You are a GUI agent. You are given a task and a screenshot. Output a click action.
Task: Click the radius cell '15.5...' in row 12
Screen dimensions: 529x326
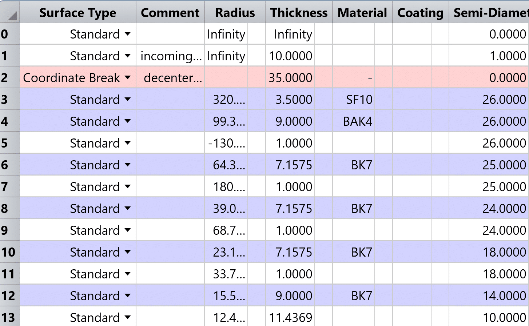point(226,295)
